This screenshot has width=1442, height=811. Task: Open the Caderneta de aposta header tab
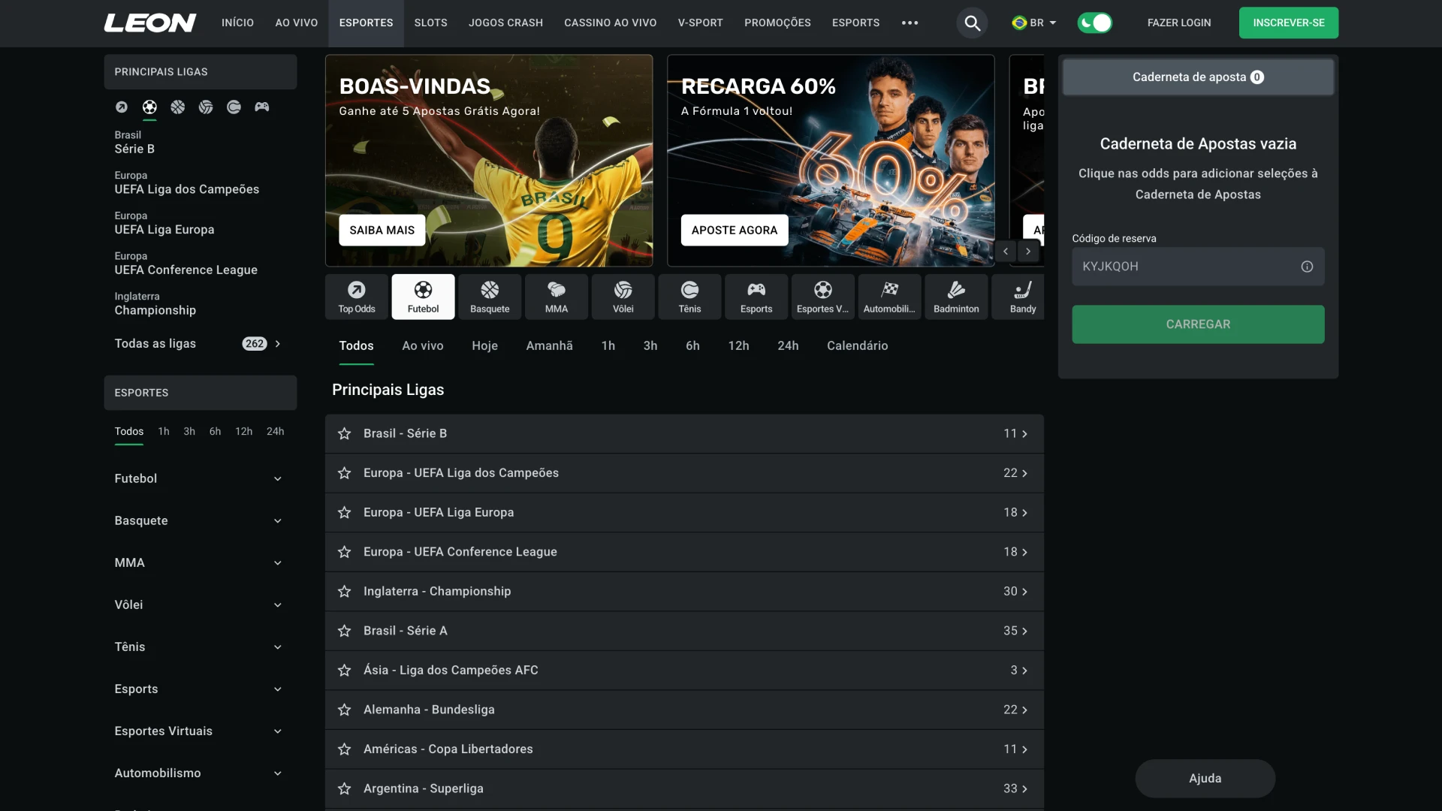click(1198, 77)
